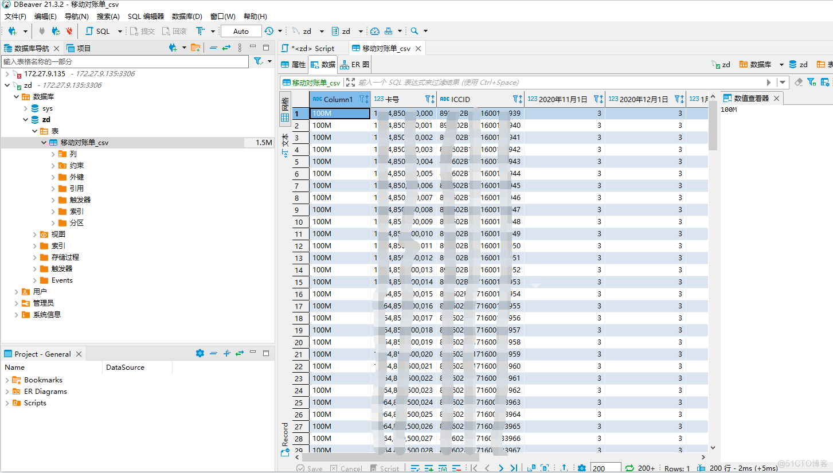Click the new folder icon in navigator
Viewport: 833px width, 473px height.
196,48
